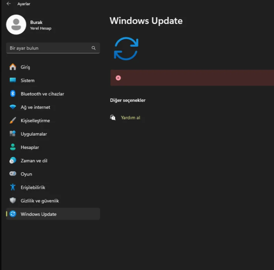
Task: Open the Oyun label
Action: coord(26,174)
